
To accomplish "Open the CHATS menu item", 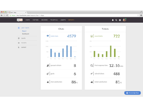I will click(28, 20).
